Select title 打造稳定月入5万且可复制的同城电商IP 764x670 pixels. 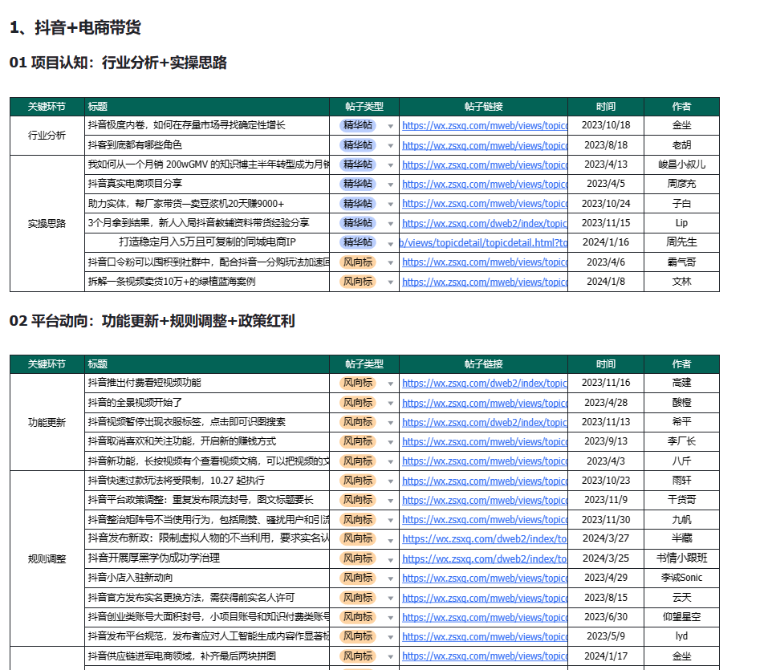[207, 242]
